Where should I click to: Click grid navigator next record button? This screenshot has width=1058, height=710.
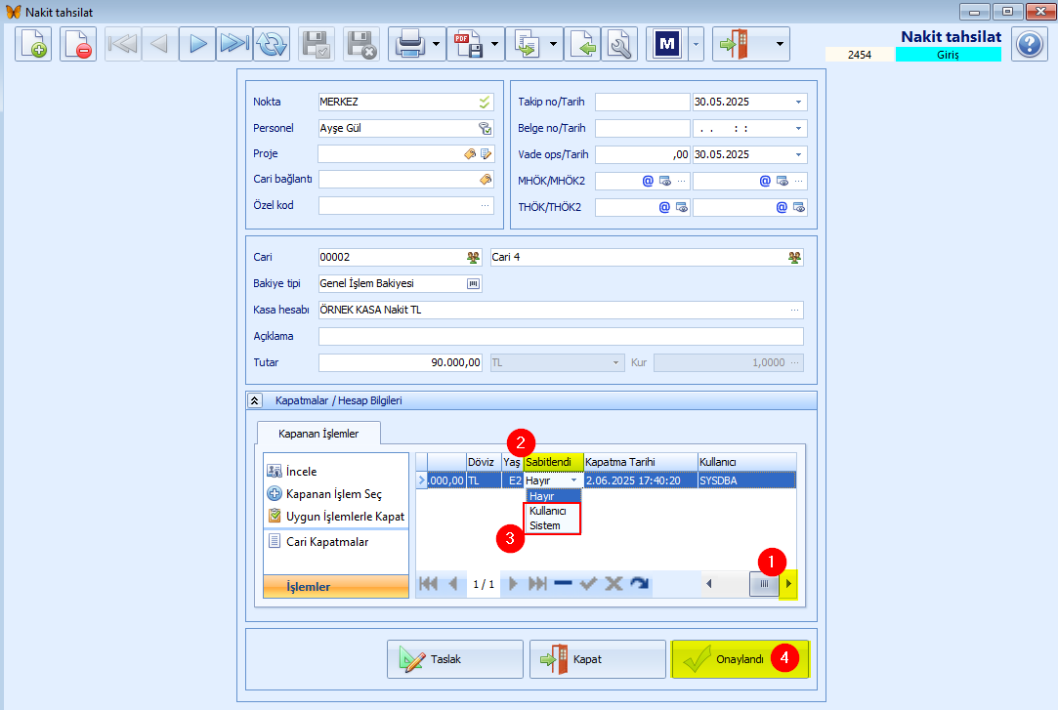click(513, 584)
